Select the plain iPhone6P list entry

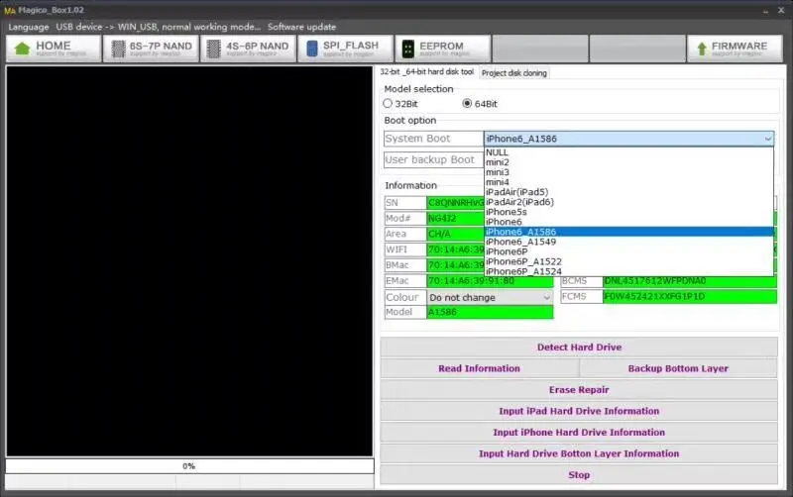click(628, 251)
